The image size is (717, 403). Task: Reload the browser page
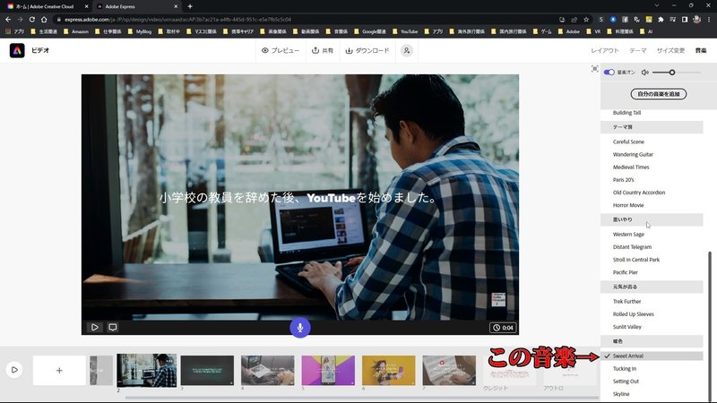click(31, 19)
